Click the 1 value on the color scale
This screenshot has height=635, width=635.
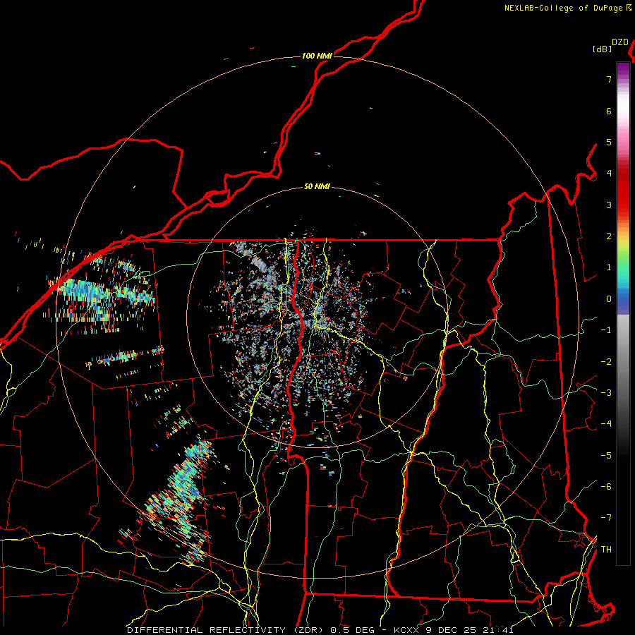coord(609,267)
